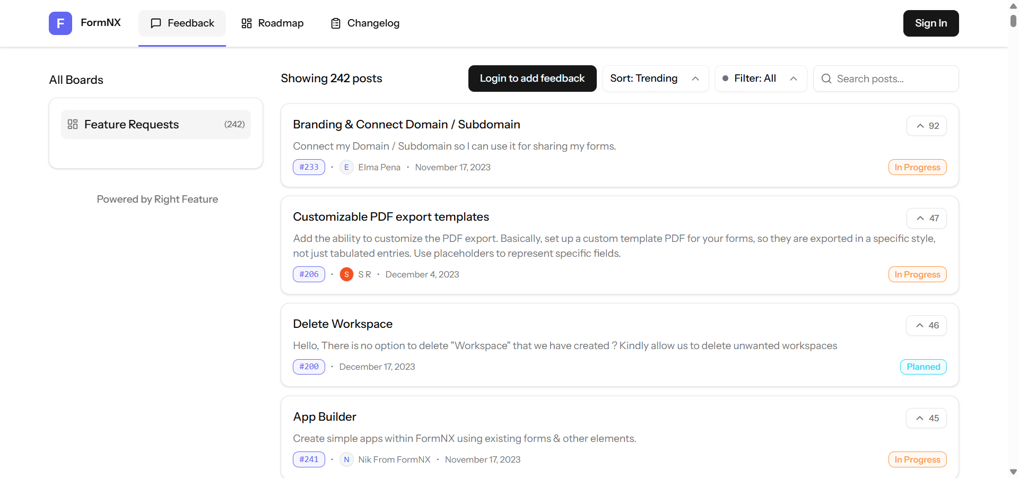Upvote Branding & Connect Domain post
The width and height of the screenshot is (1019, 478).
click(926, 126)
